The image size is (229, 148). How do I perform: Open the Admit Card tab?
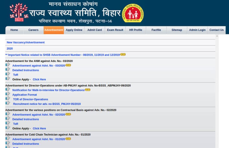(x=95, y=30)
